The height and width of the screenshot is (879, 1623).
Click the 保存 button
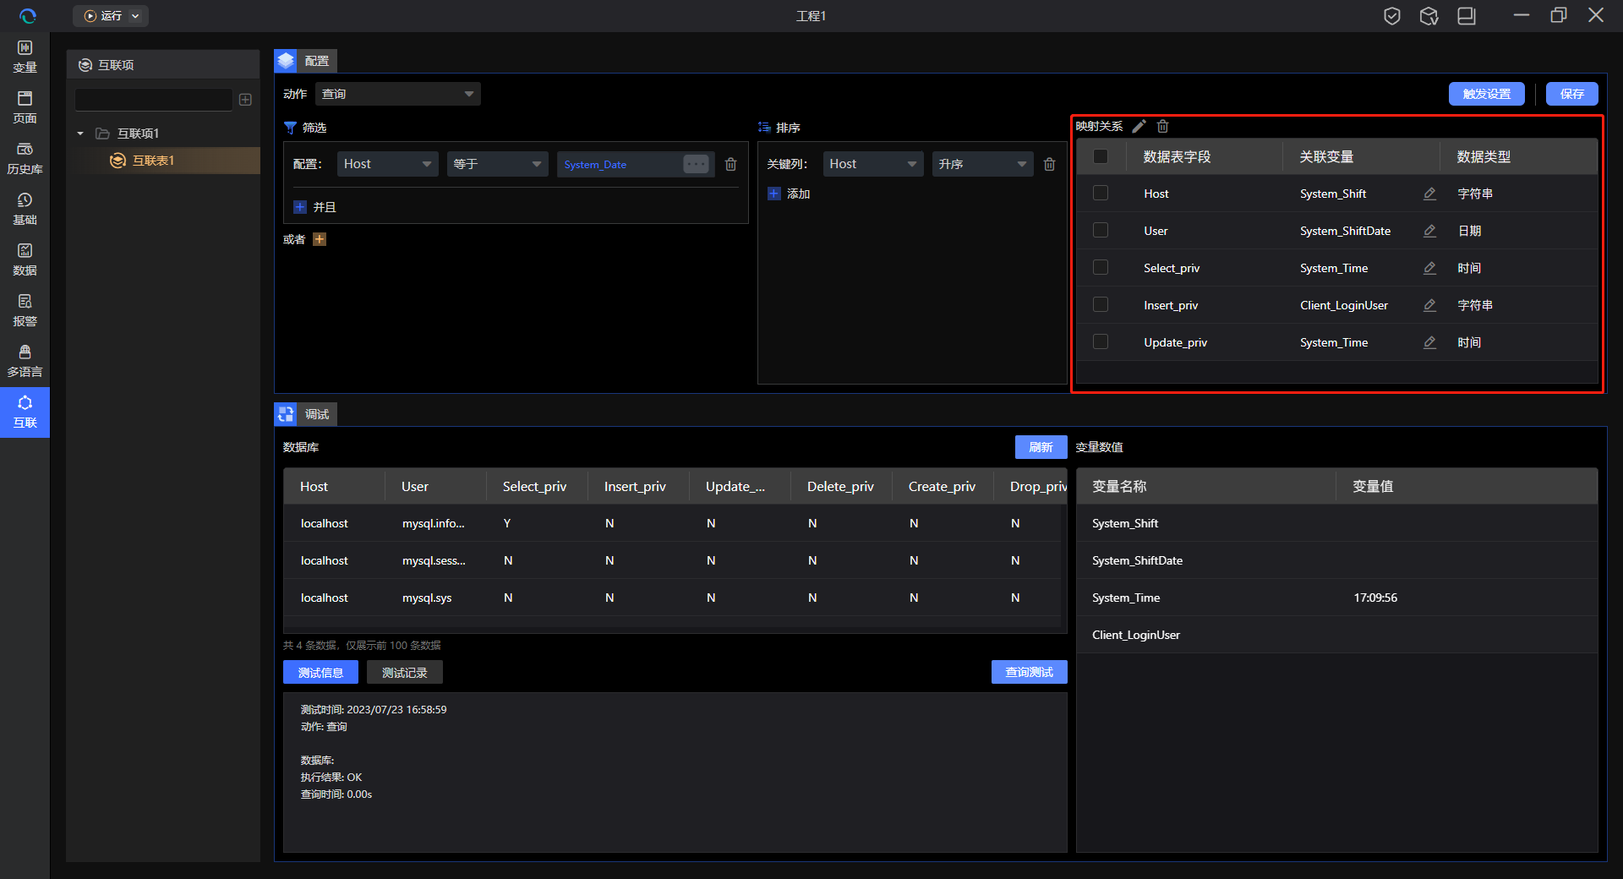coord(1572,94)
